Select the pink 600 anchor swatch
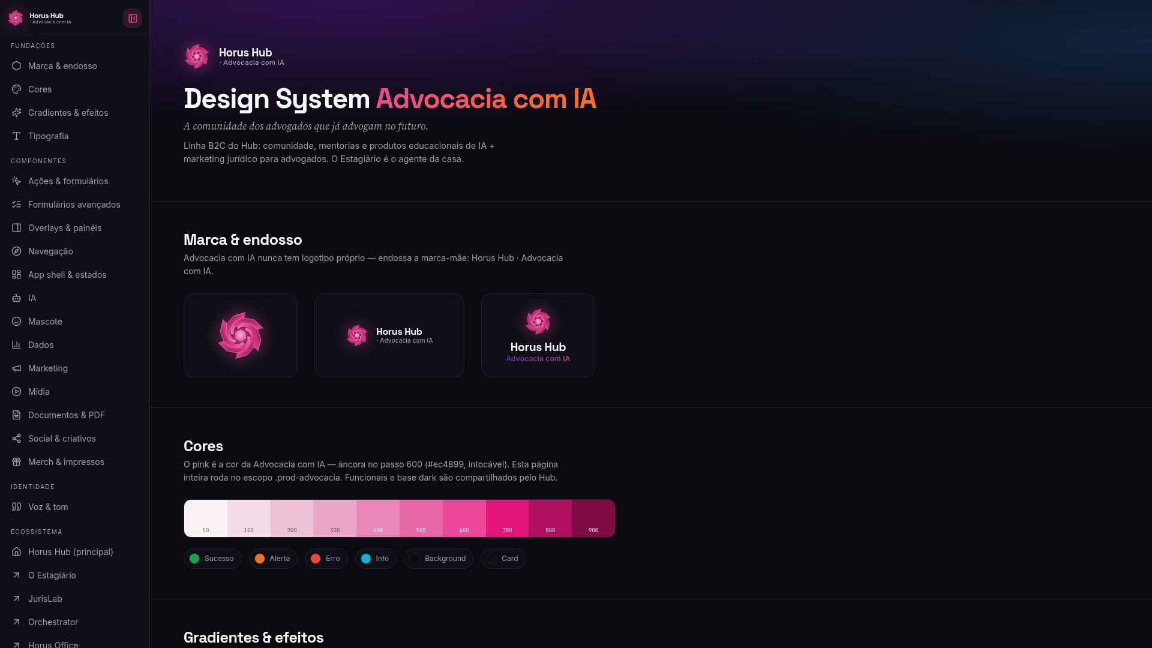 coord(464,518)
